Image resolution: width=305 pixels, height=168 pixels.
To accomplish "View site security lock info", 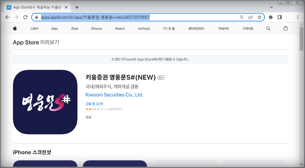I will click(36, 17).
